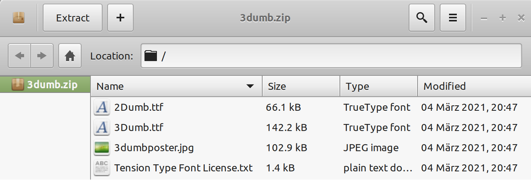Select the 3dumbposter.jpg file name
The image size is (531, 180).
[154, 148]
